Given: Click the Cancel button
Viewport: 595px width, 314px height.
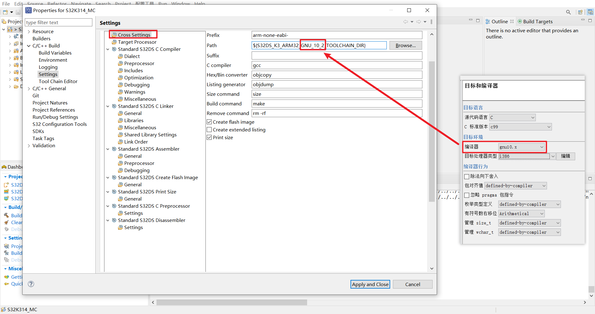Looking at the screenshot, I should [413, 284].
